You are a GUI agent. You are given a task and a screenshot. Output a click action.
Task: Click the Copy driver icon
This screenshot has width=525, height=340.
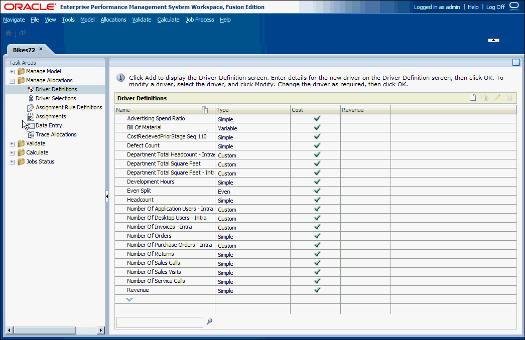tap(485, 98)
